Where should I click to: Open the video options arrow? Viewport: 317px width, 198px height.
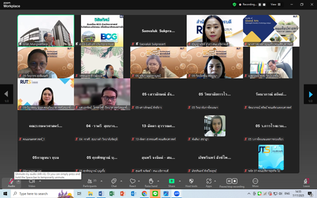pos(40,181)
